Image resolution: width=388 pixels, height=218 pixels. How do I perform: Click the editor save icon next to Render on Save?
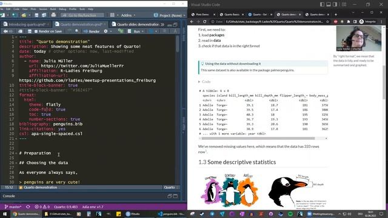click(30, 31)
